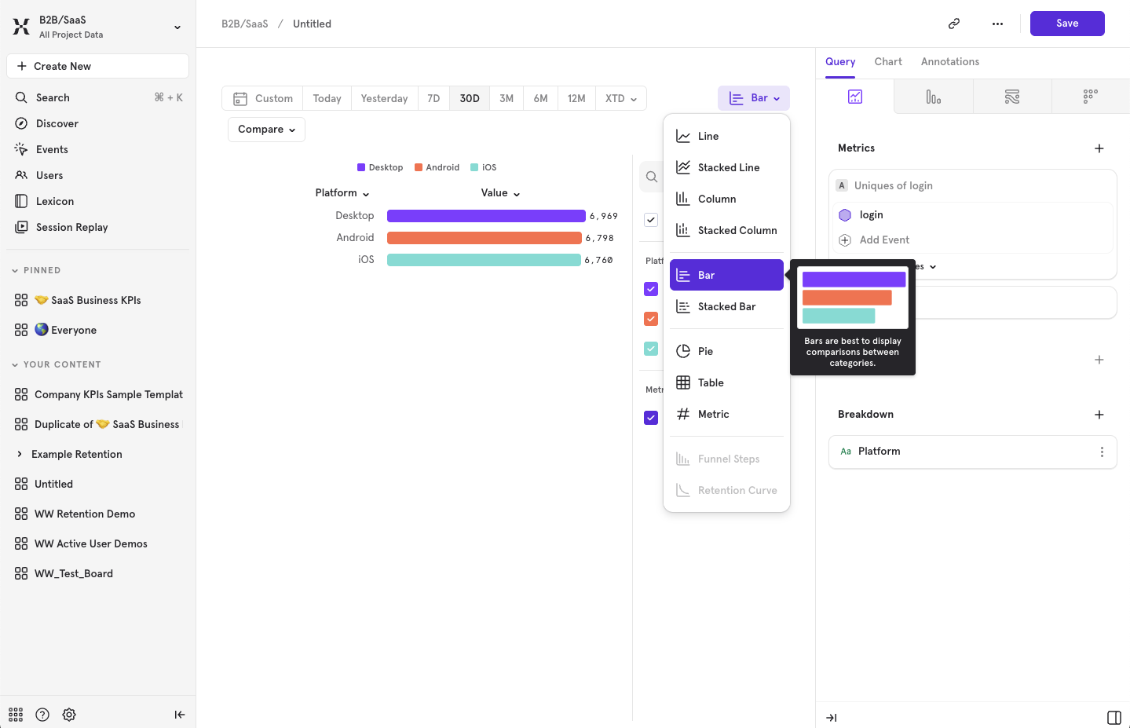Image resolution: width=1130 pixels, height=728 pixels.
Task: Open the Flows report icon
Action: (1011, 96)
